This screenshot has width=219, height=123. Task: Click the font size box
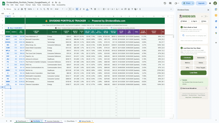pyautogui.click(x=69, y=9)
